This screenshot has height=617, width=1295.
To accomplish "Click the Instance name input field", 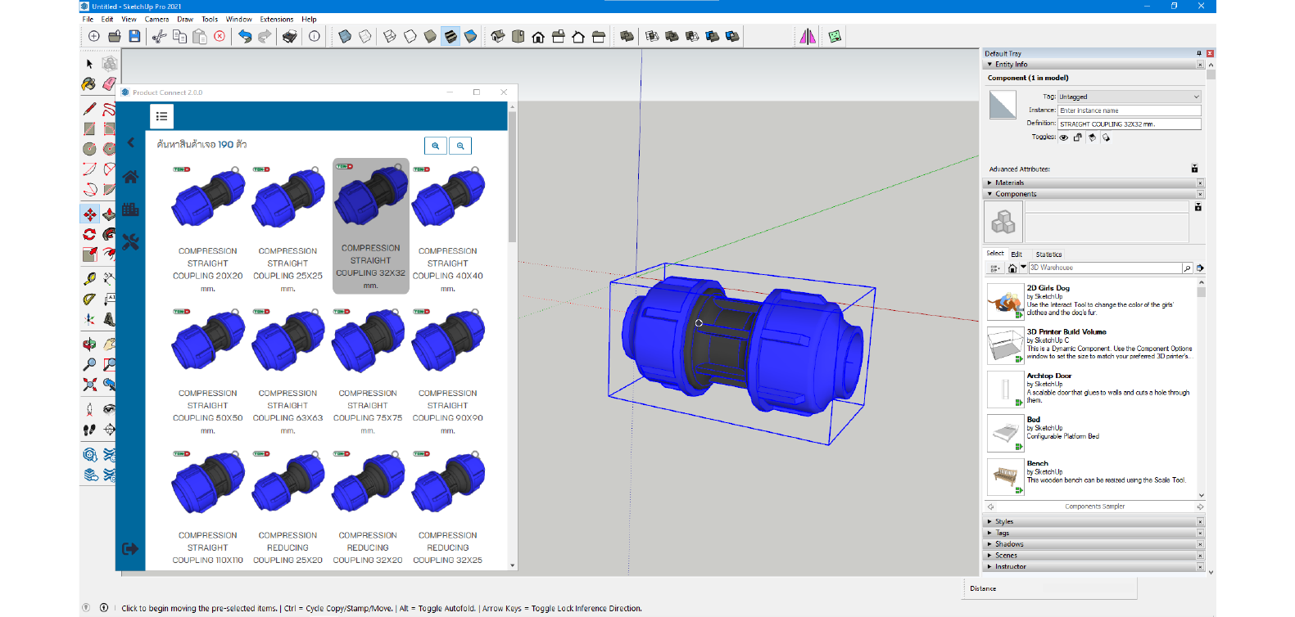I will [1130, 110].
